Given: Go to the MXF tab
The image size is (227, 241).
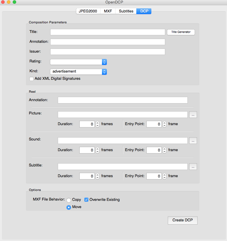Looking at the screenshot, I should [108, 11].
